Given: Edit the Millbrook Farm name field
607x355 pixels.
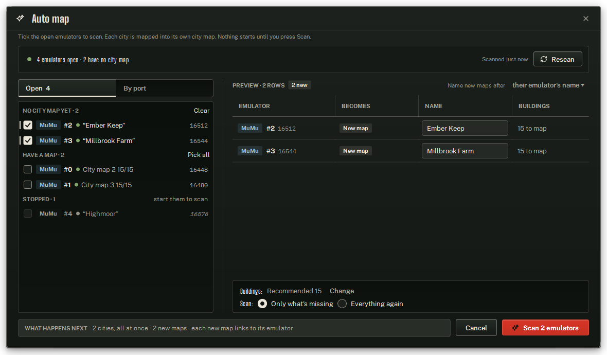Looking at the screenshot, I should pyautogui.click(x=465, y=151).
